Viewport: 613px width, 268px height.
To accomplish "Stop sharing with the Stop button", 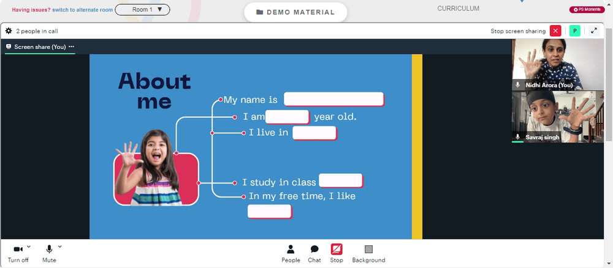I will click(336, 253).
